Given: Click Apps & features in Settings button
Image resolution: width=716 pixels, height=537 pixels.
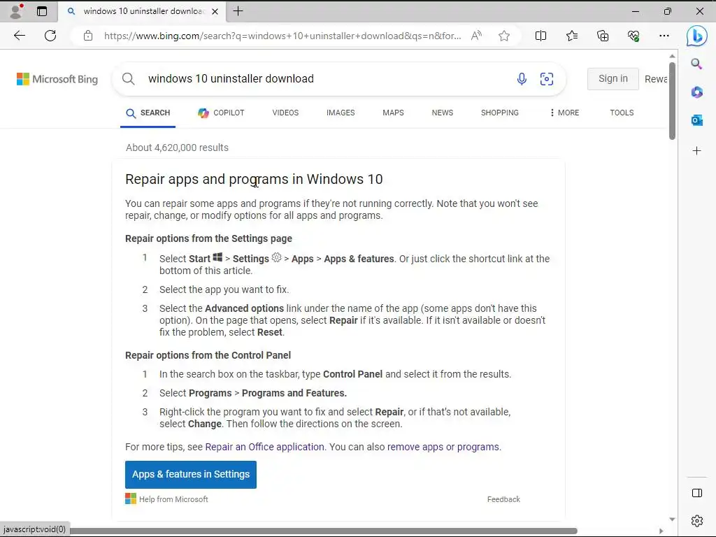Looking at the screenshot, I should (x=191, y=475).
